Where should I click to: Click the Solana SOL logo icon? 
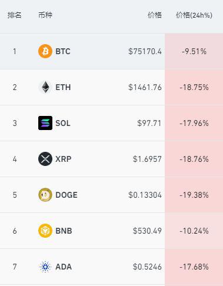pos(45,123)
